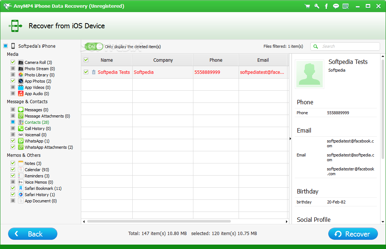Click the details panel scroll down arrow
Screen dimensions: 386x249
pyautogui.click(x=383, y=222)
